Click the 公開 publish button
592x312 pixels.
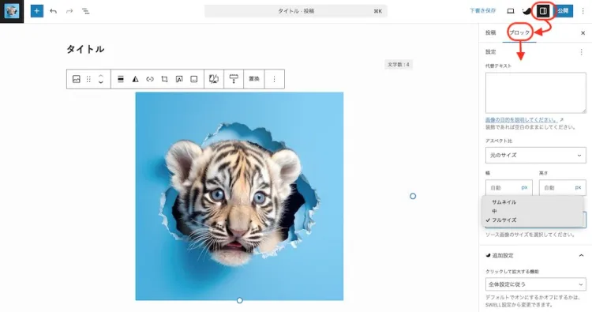[564, 11]
